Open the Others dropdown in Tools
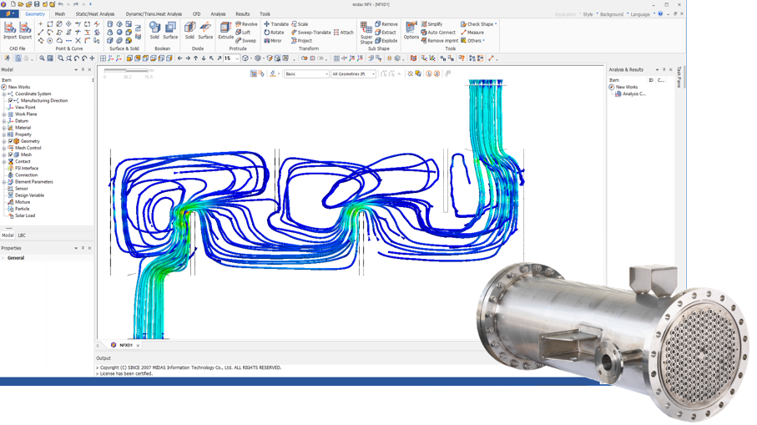 coord(472,41)
